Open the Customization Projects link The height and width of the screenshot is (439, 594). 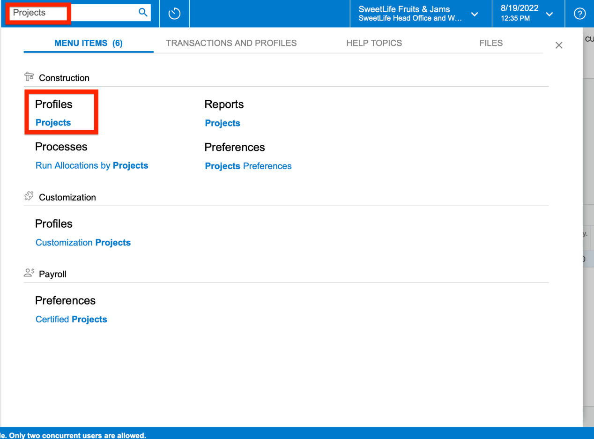(83, 242)
